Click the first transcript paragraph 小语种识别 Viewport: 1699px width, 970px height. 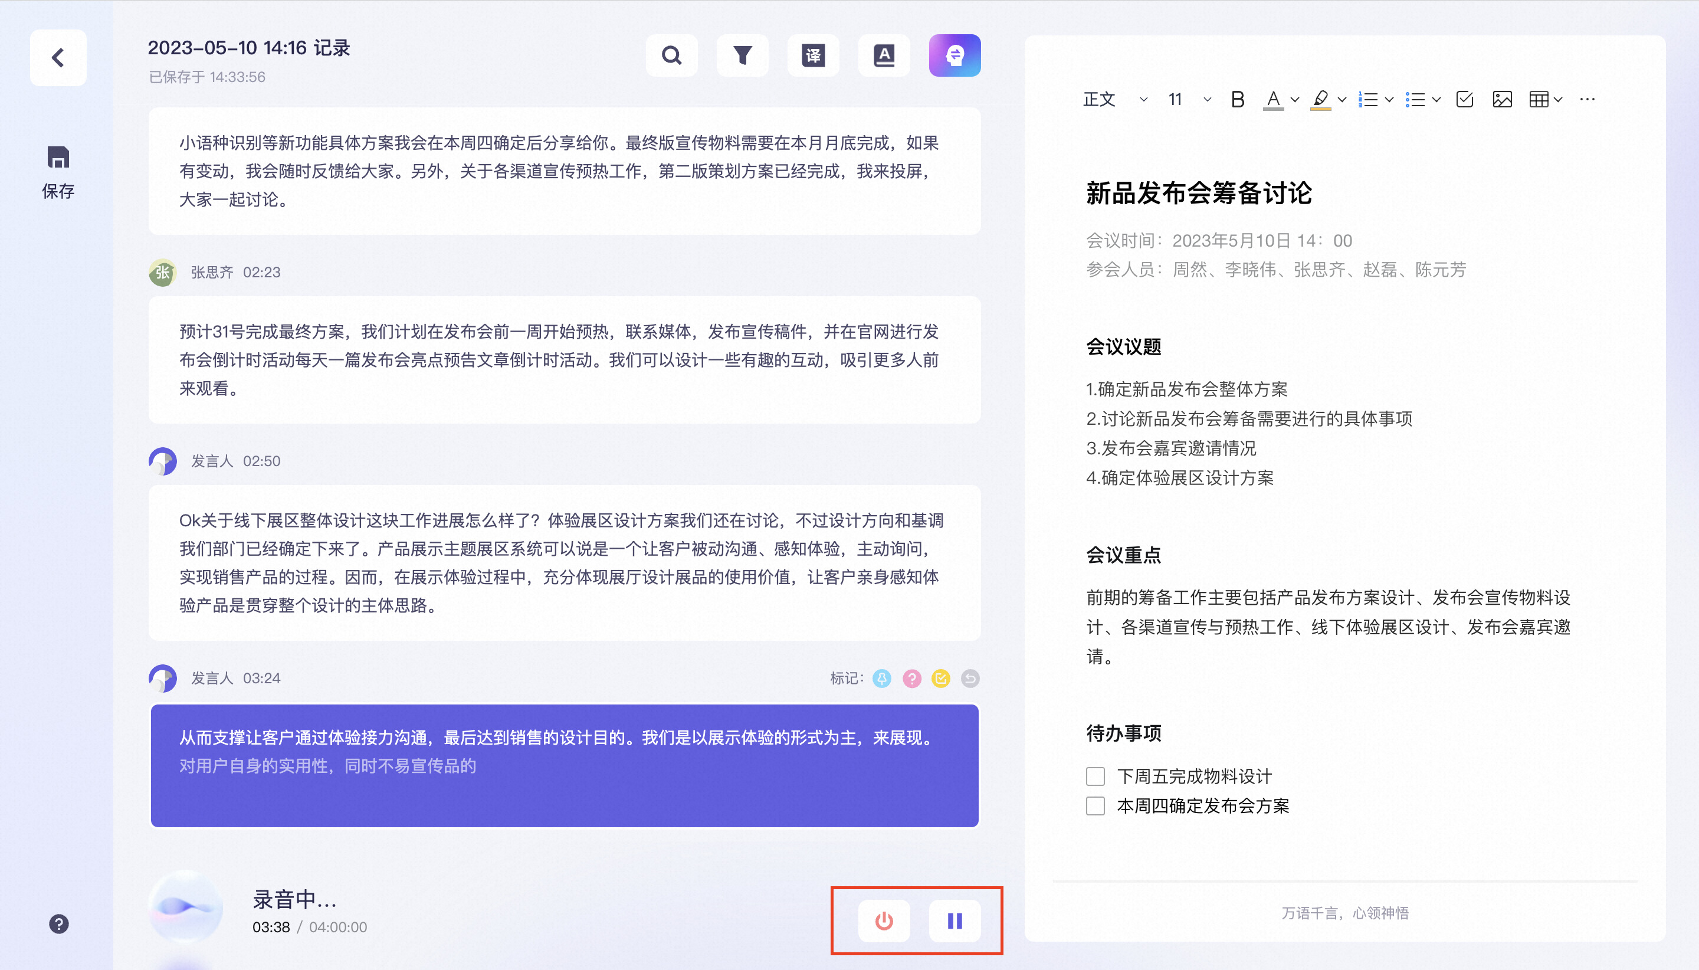tap(564, 171)
